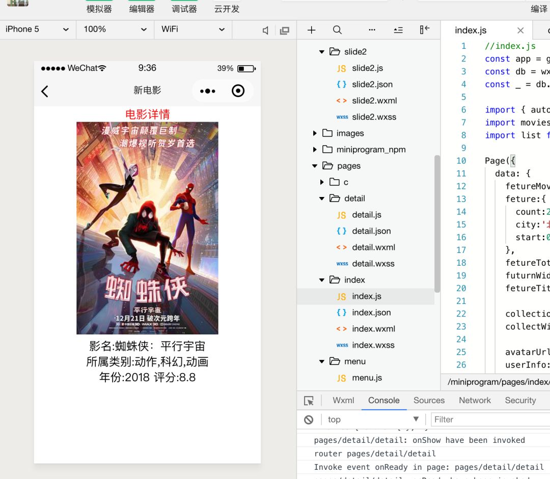Click the console Filter input field

(x=490, y=419)
